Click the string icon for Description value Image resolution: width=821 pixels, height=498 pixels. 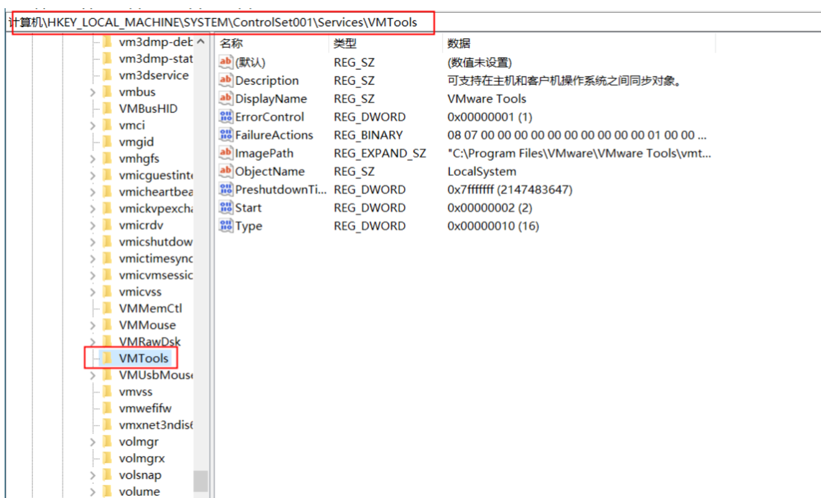click(x=226, y=80)
